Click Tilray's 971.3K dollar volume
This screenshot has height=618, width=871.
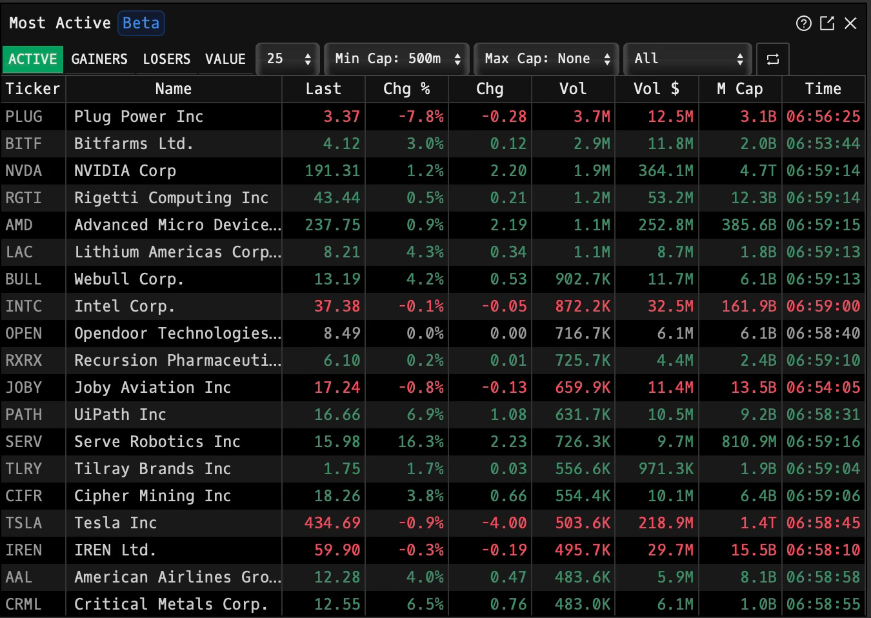[666, 469]
